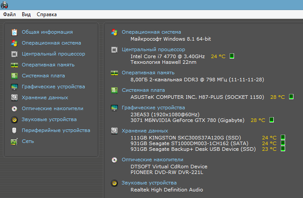Open the Файл menu
Screen dimensions: 303x198
[x=9, y=14]
